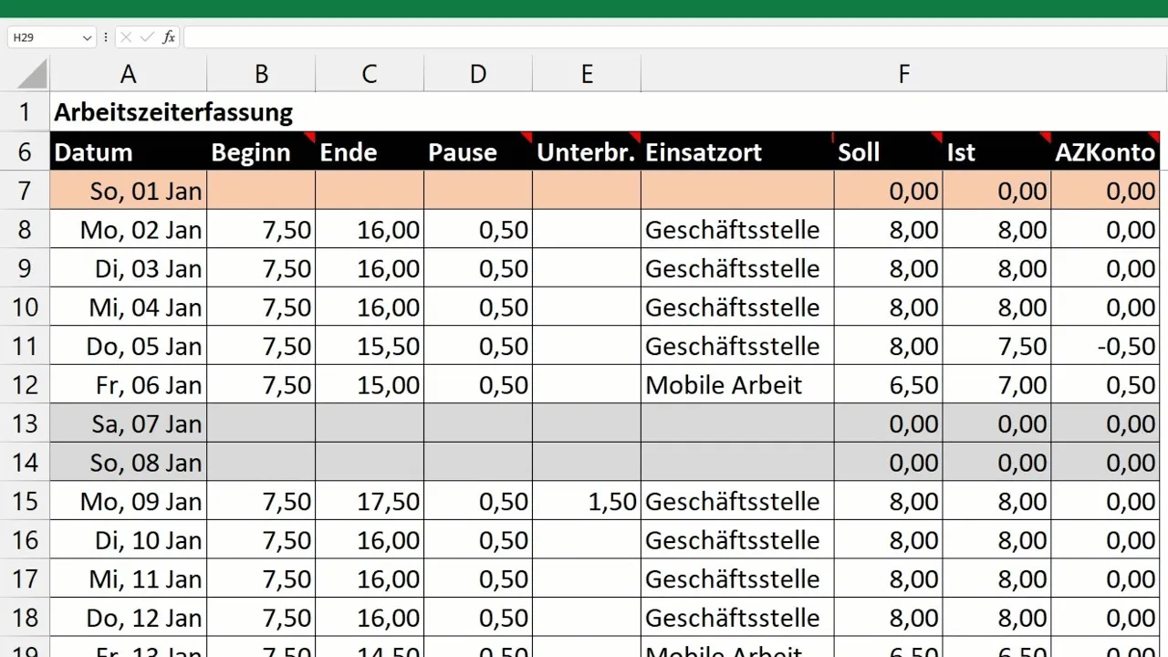Click comment indicator on AZKonto header cell

[x=1153, y=137]
